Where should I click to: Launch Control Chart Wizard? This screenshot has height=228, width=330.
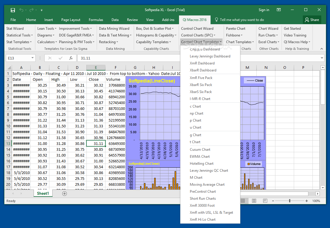click(197, 29)
